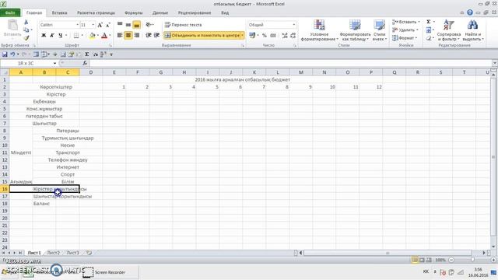This screenshot has width=498, height=280.
Task: Open Условное форматирование button
Action: click(x=319, y=30)
